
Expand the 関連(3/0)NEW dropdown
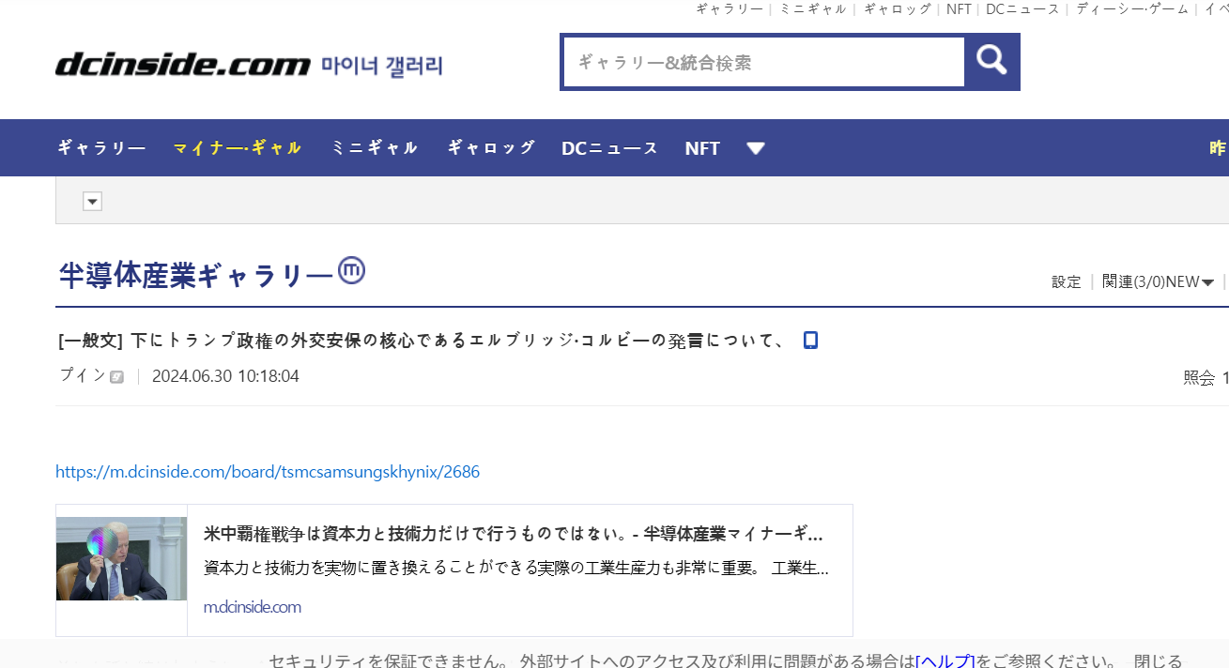[1158, 281]
